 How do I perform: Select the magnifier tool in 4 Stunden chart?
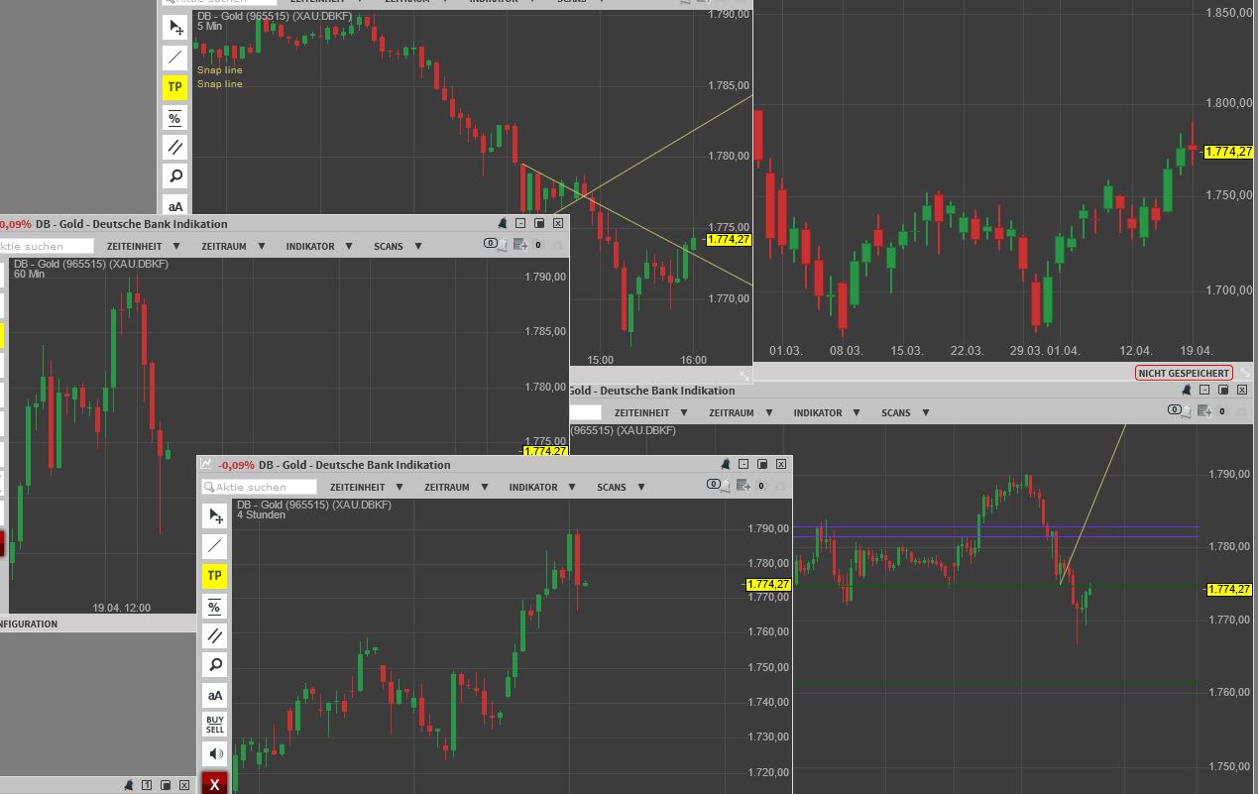point(215,665)
